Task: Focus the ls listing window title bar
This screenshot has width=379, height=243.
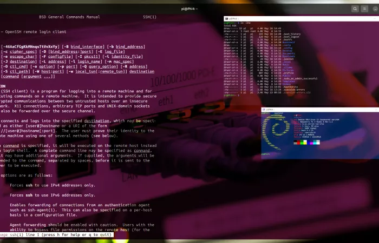Action: tap(298, 18)
